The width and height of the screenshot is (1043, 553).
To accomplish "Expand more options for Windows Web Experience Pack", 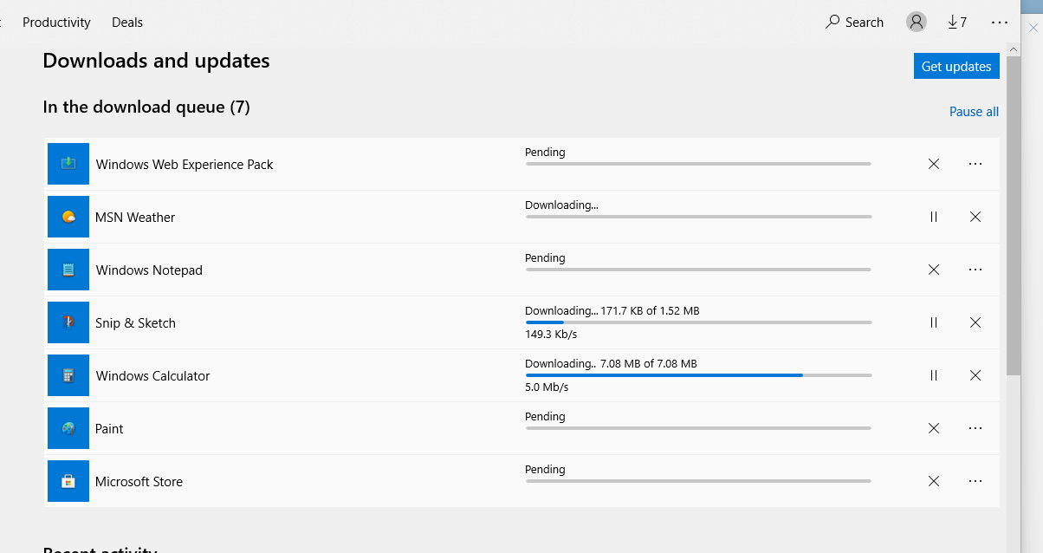I will pyautogui.click(x=975, y=164).
